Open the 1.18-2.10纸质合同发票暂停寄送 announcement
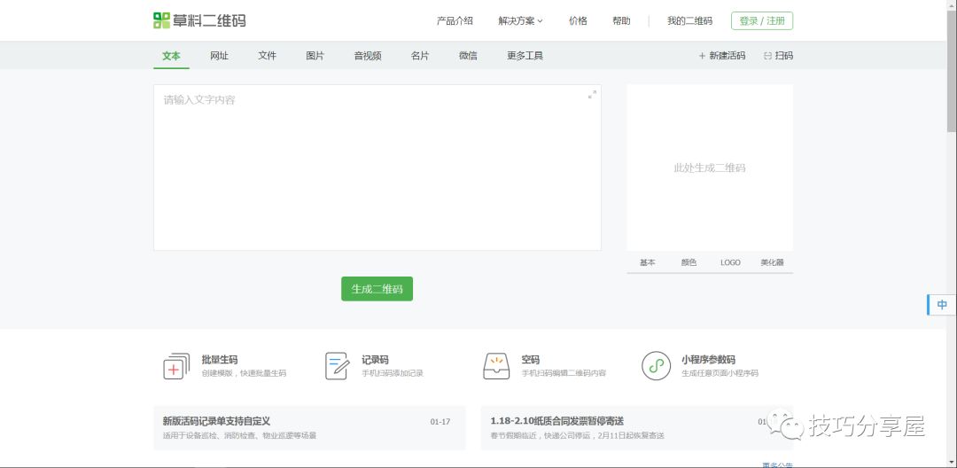 pyautogui.click(x=556, y=421)
